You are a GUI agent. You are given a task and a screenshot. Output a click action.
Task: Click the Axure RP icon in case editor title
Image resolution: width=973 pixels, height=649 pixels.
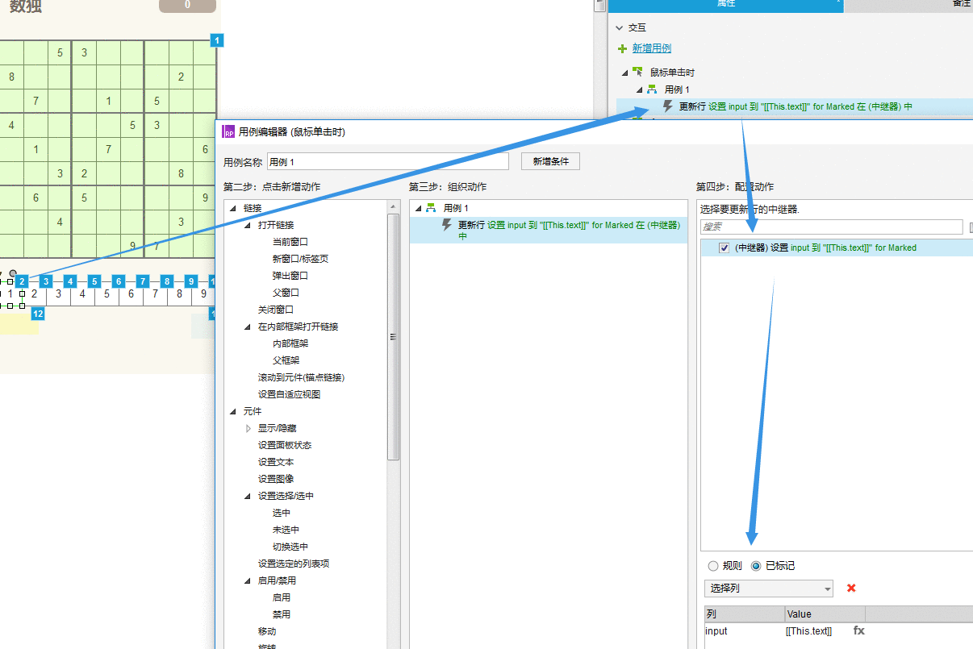[x=229, y=131]
